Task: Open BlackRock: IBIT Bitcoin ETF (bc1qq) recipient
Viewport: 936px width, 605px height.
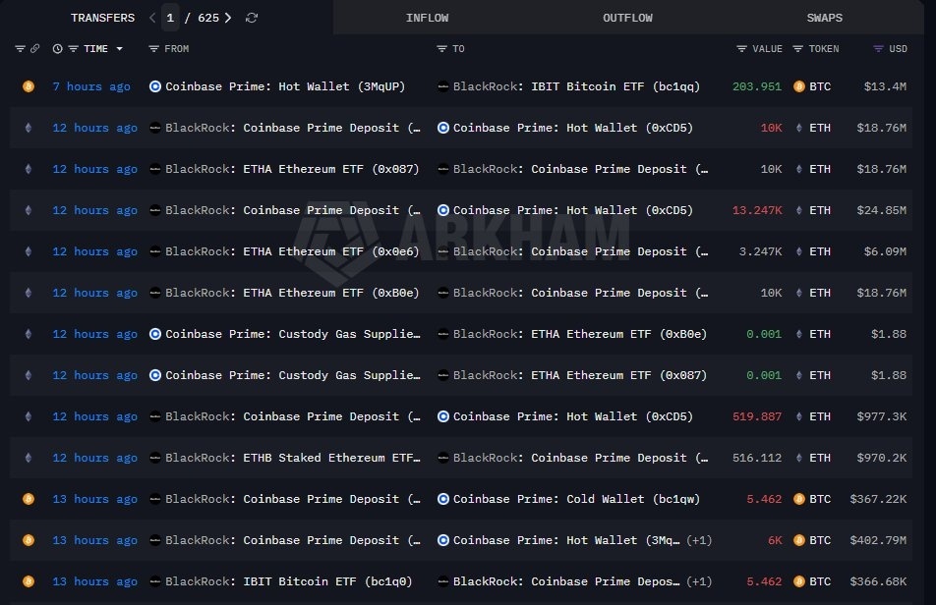Action: pos(576,86)
